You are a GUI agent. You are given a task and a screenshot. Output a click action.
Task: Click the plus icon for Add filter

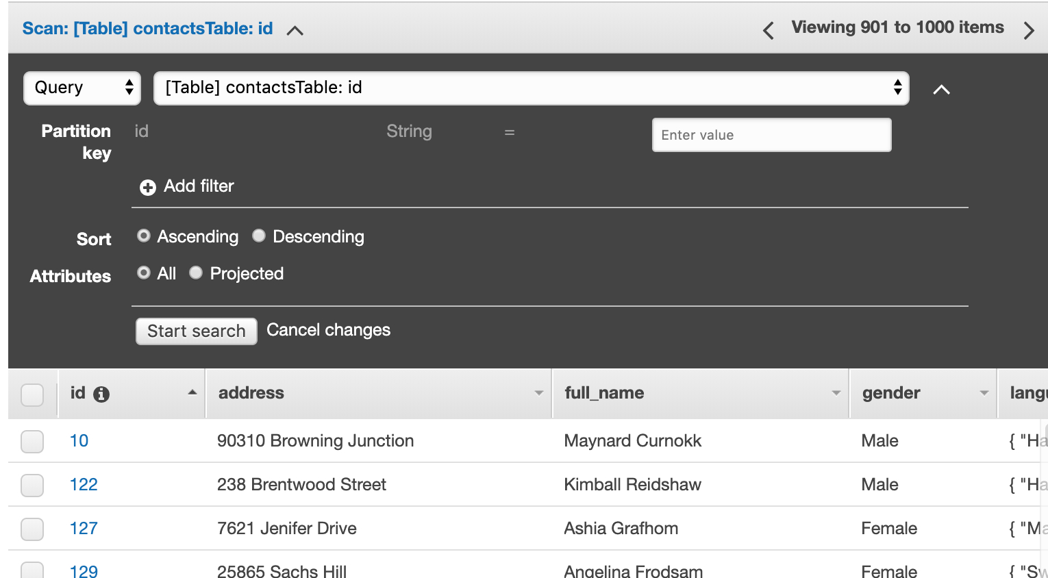tap(148, 187)
